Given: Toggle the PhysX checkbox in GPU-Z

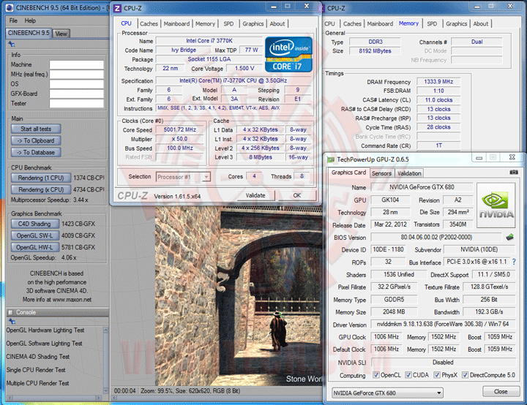Looking at the screenshot, I should pyautogui.click(x=437, y=375).
